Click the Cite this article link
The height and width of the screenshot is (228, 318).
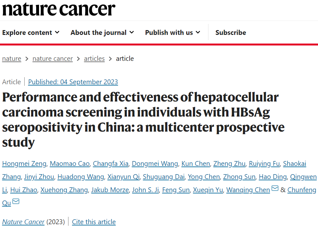tap(94, 222)
